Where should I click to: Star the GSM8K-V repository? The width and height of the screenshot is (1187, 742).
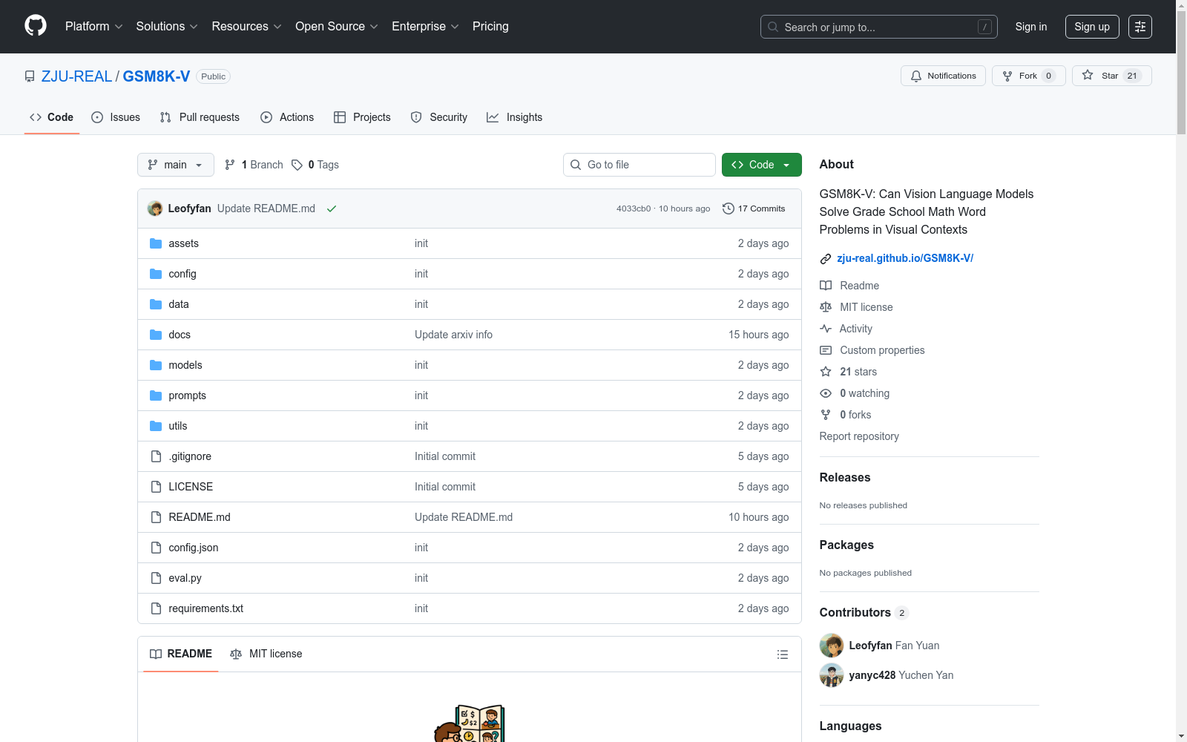coord(1112,76)
